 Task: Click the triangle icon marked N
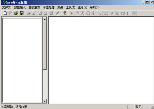[x=40, y=13]
